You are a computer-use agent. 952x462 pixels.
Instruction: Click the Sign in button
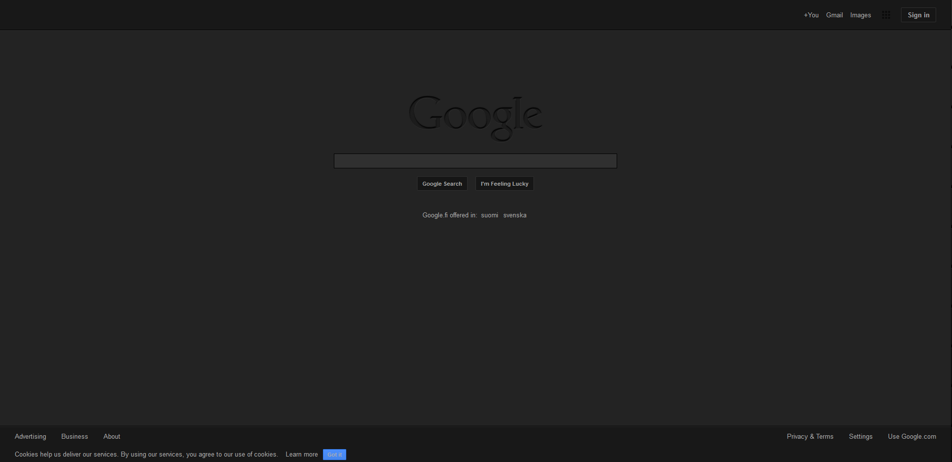[918, 15]
